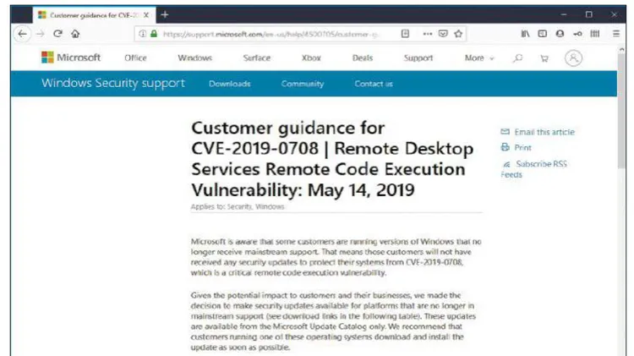Go back with the browser back arrow
This screenshot has width=634, height=356.
coord(22,34)
